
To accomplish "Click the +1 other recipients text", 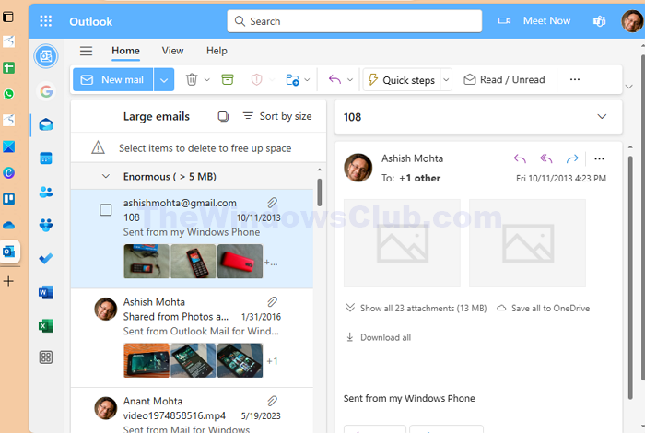I will click(419, 178).
